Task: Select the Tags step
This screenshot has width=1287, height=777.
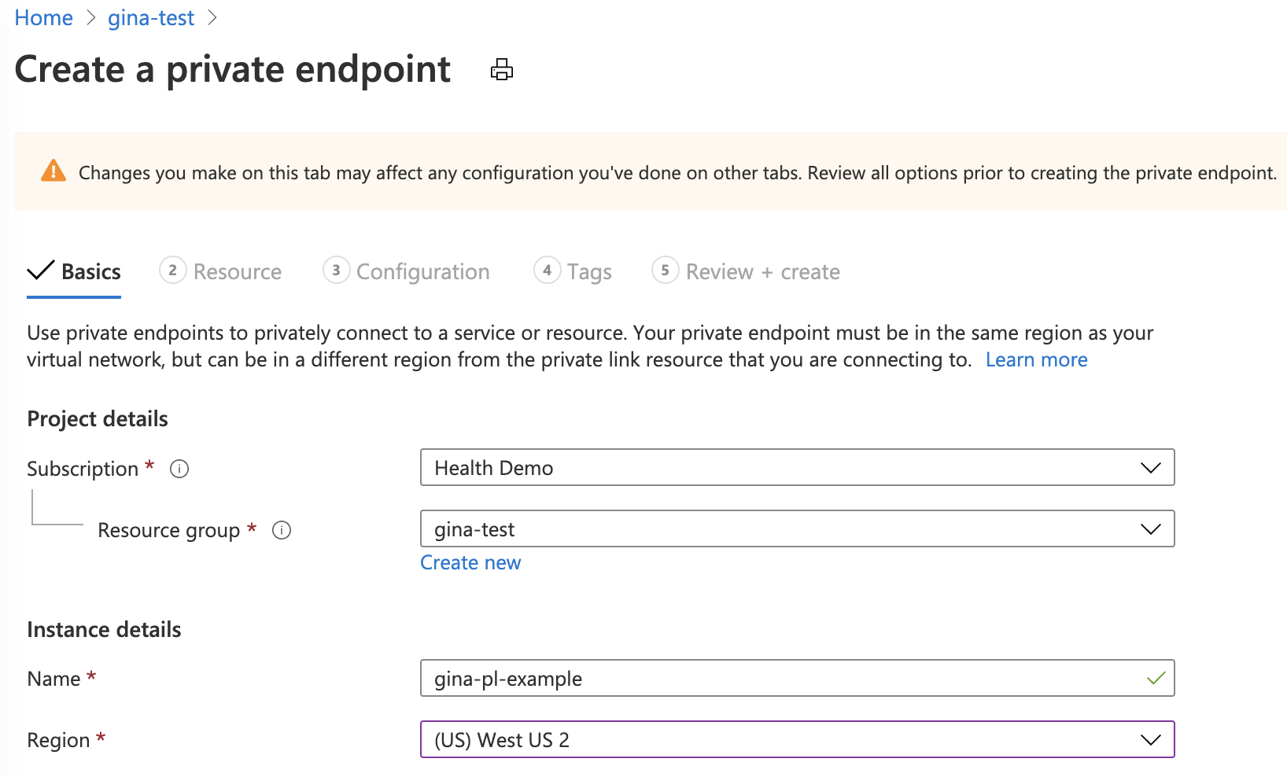Action: tap(588, 271)
